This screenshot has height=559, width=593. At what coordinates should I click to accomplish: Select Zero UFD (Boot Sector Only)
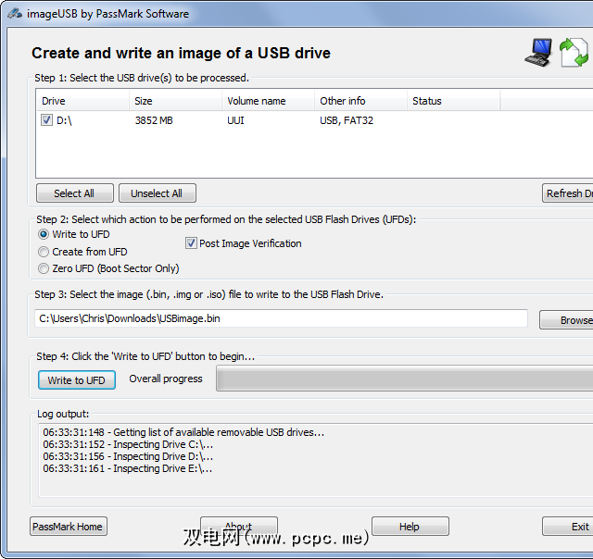point(44,268)
